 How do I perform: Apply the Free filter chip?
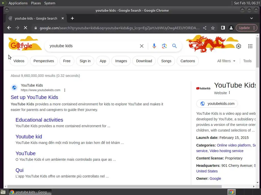tap(67, 61)
